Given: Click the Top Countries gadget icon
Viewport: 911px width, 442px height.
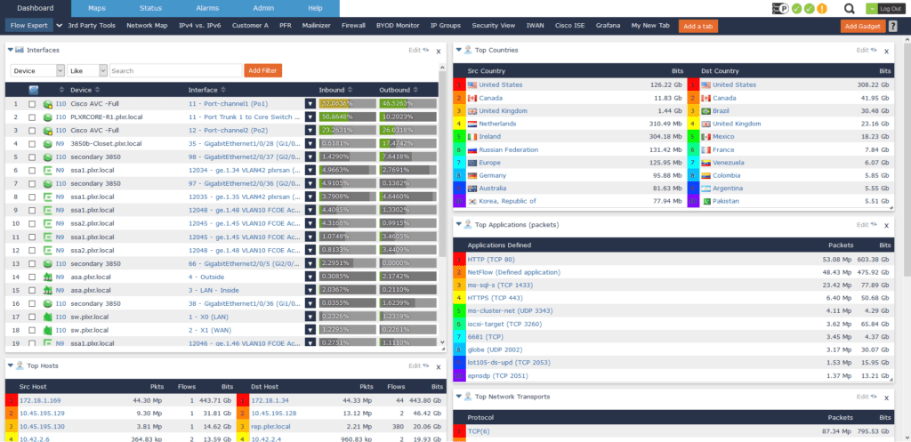Looking at the screenshot, I should click(468, 50).
